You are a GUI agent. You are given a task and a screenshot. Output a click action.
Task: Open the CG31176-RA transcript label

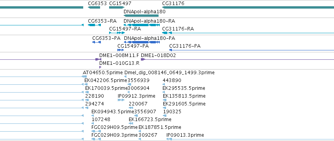[178, 29]
